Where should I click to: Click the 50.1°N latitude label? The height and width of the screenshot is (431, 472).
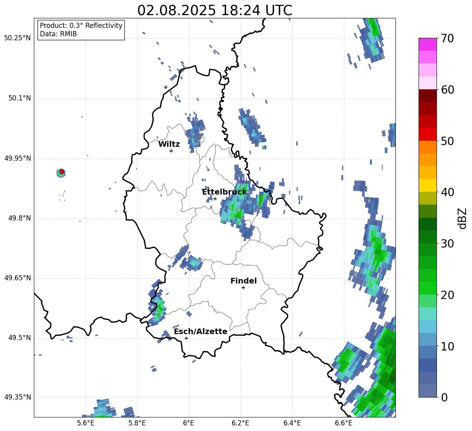[x=19, y=98]
